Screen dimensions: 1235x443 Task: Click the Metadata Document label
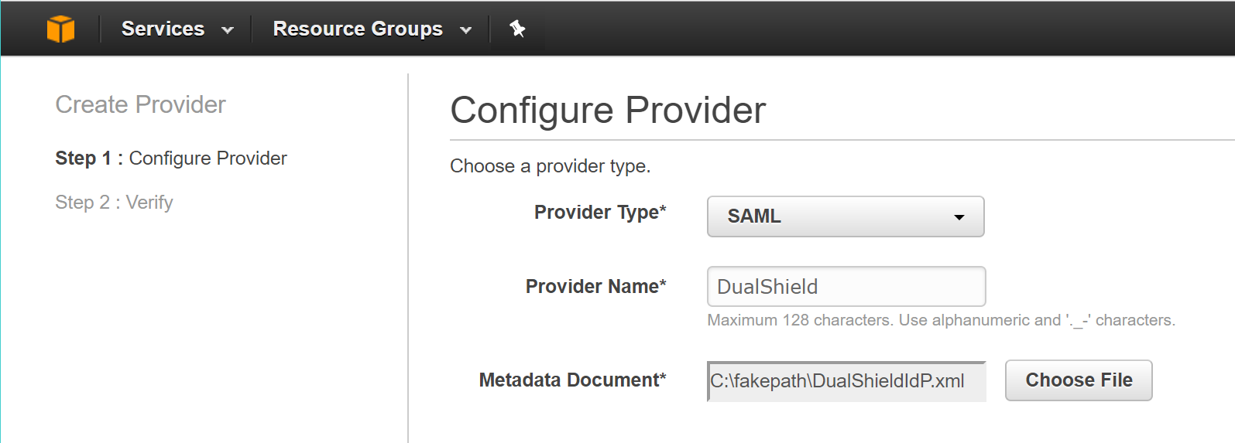click(x=572, y=380)
